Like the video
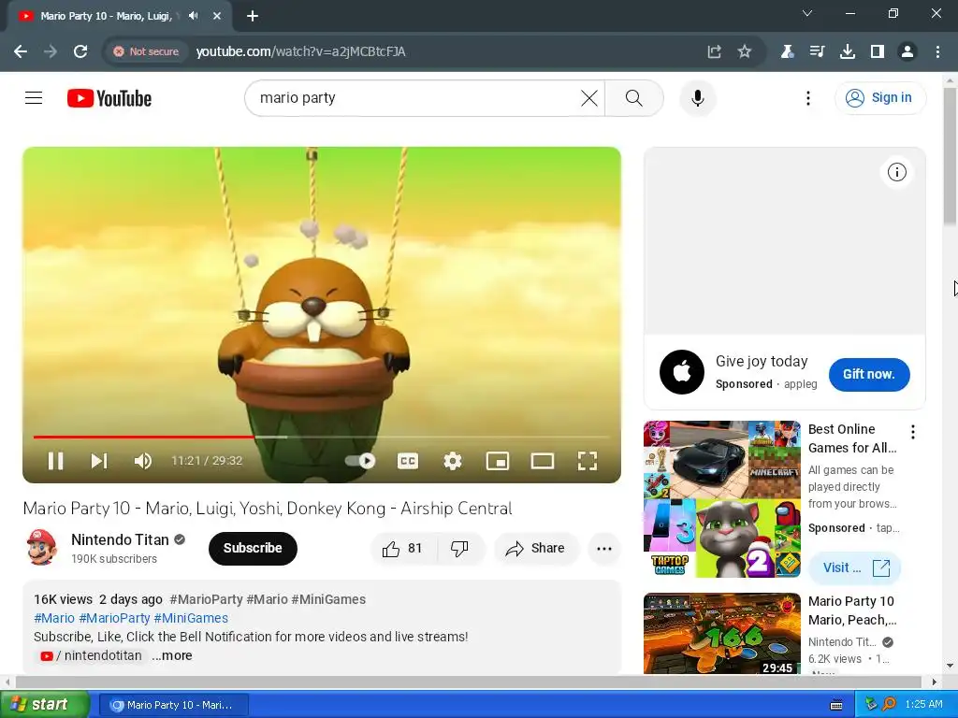 point(402,548)
